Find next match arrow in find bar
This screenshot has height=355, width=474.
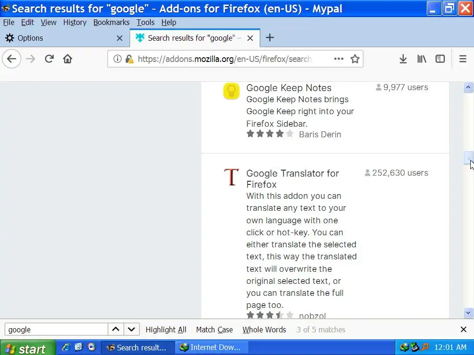tap(131, 329)
